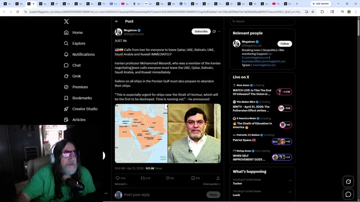Open the Maine Wire MWTV live broadcast
360x202 pixels.
click(262, 107)
